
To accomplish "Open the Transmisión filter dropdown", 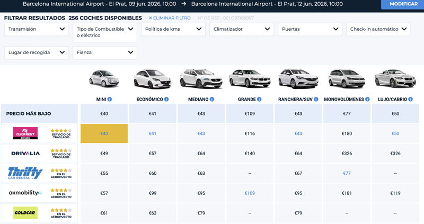I will point(37,29).
